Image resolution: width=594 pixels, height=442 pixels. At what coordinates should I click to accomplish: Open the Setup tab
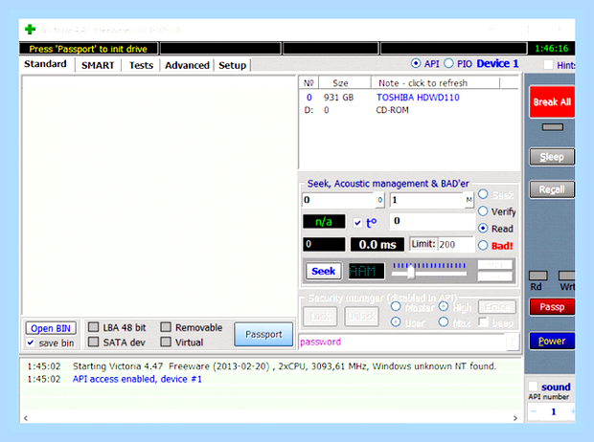(232, 65)
